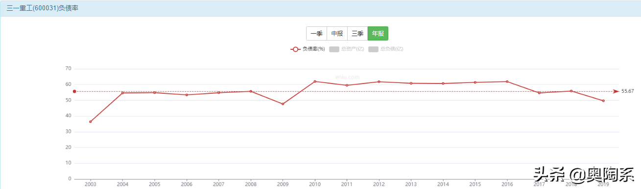The width and height of the screenshot is (641, 189).
Task: Click the 2009 data point on the line
Action: coord(283,104)
